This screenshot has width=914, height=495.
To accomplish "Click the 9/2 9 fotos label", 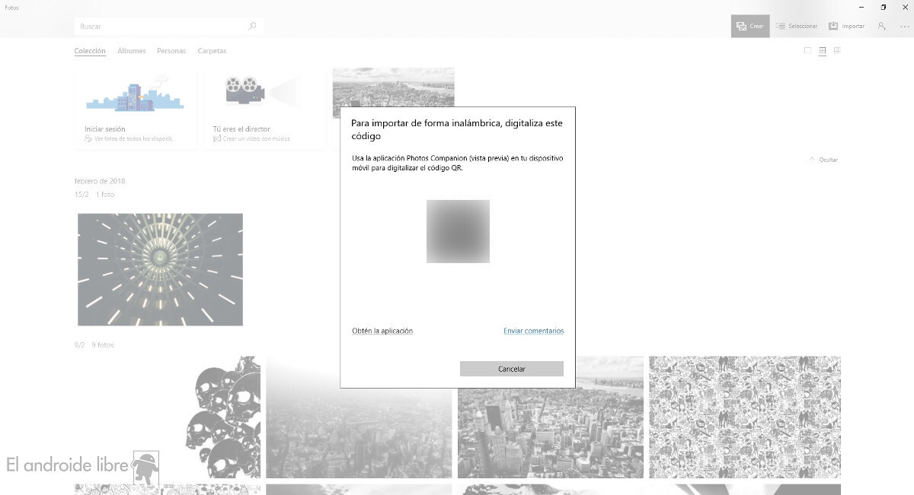I will tap(94, 345).
